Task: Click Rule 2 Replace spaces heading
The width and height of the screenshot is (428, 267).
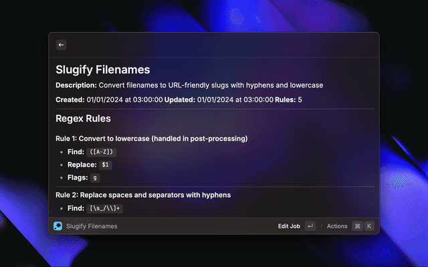Action: pos(143,195)
